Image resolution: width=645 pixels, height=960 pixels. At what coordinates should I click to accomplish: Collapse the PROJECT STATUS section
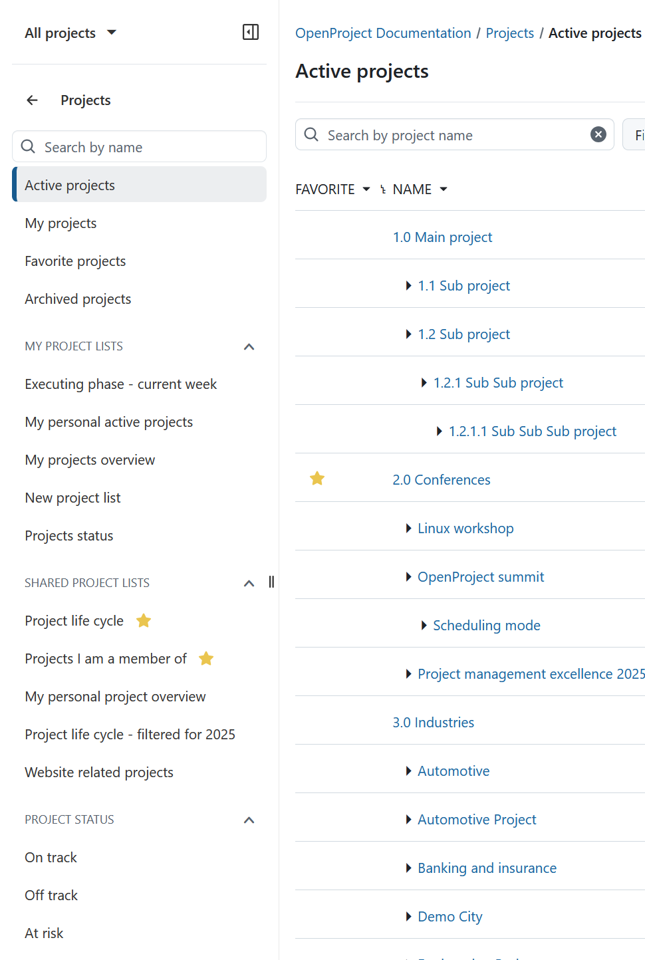coord(249,820)
